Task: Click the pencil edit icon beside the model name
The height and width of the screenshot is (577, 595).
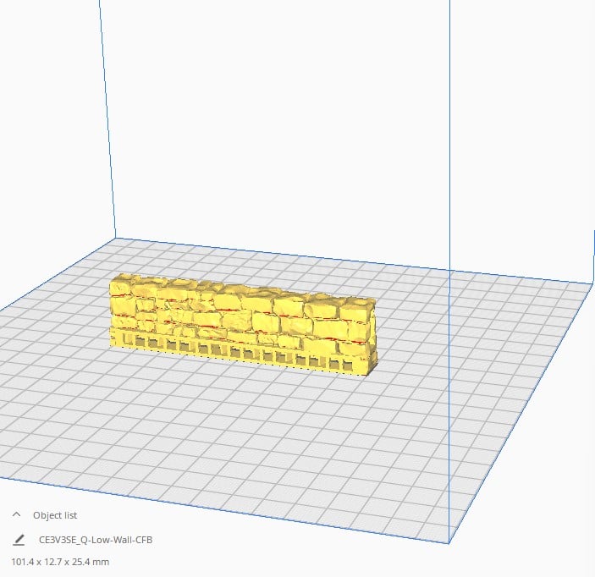Action: [19, 540]
